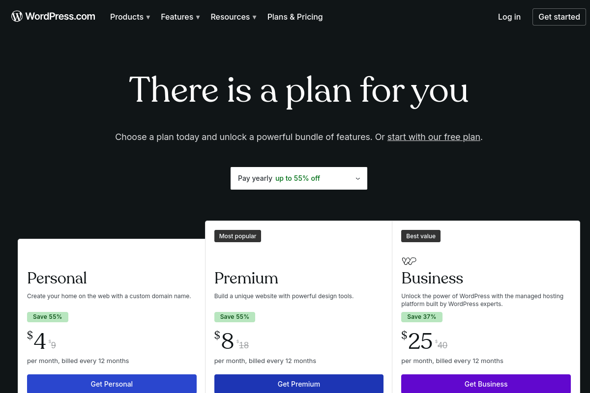Click the Get started button
The width and height of the screenshot is (590, 393).
pos(559,17)
